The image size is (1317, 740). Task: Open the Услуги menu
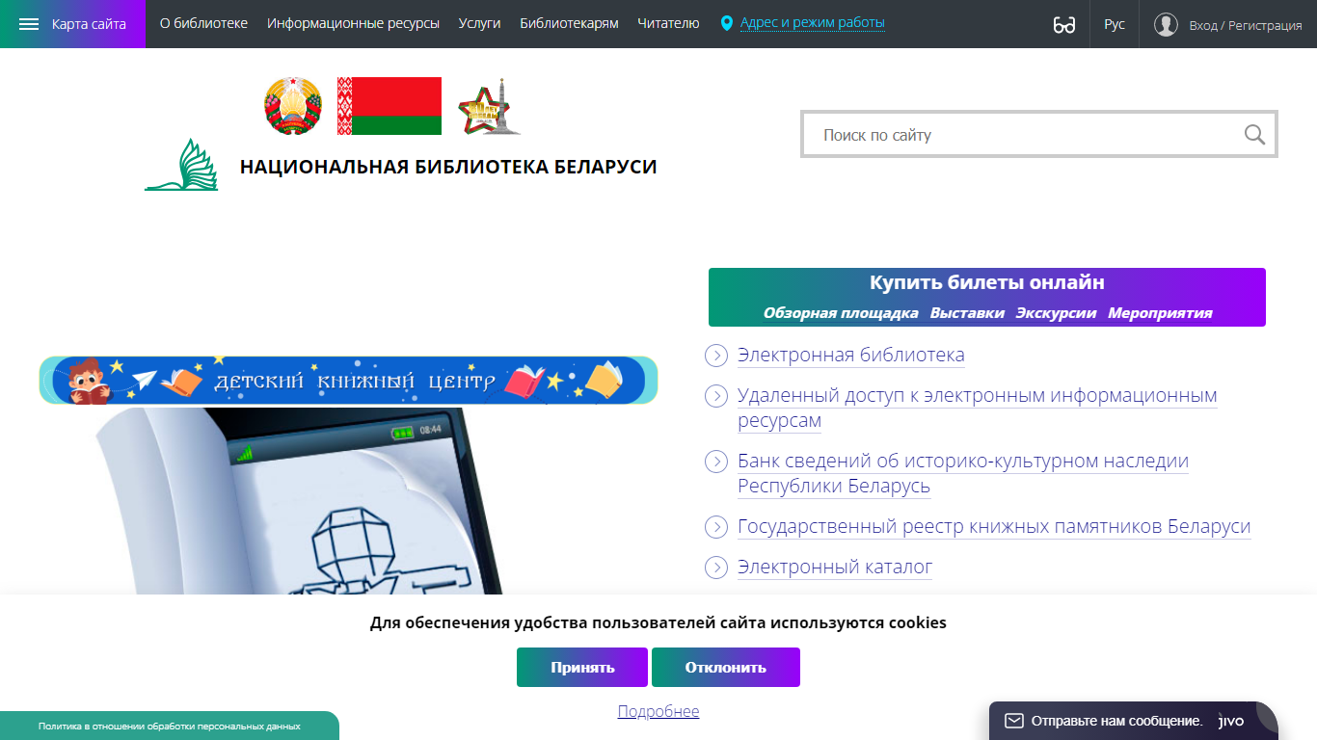tap(479, 23)
